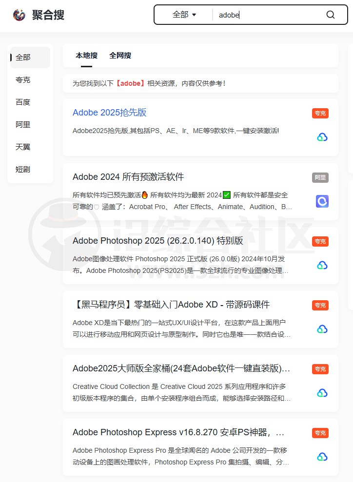Click 夸克 tag on Photoshop 2025 特别版 card
This screenshot has height=482, width=353.
[x=320, y=242]
